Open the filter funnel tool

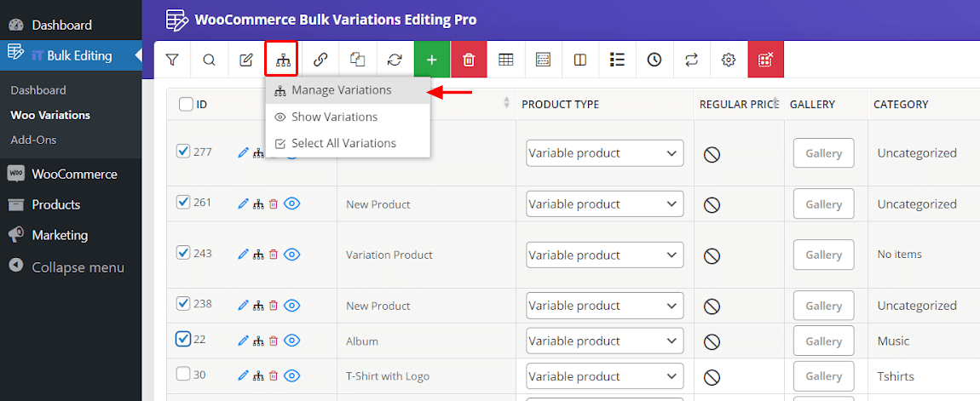click(x=172, y=60)
